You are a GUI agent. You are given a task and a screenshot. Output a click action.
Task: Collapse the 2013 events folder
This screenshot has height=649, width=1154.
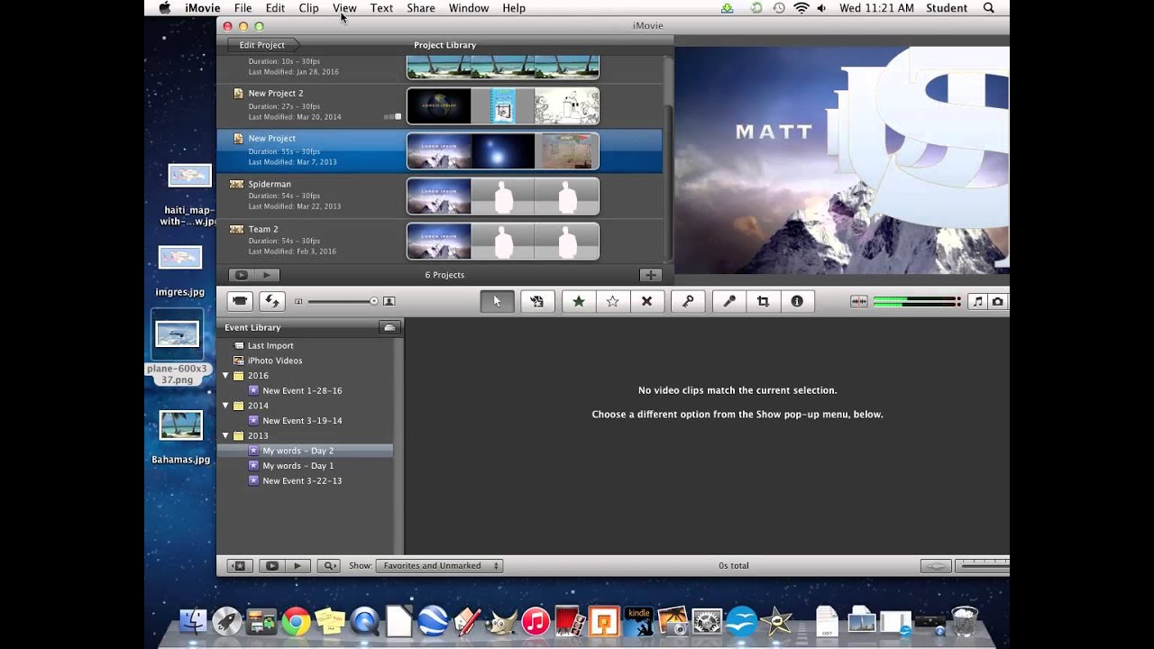click(x=225, y=435)
